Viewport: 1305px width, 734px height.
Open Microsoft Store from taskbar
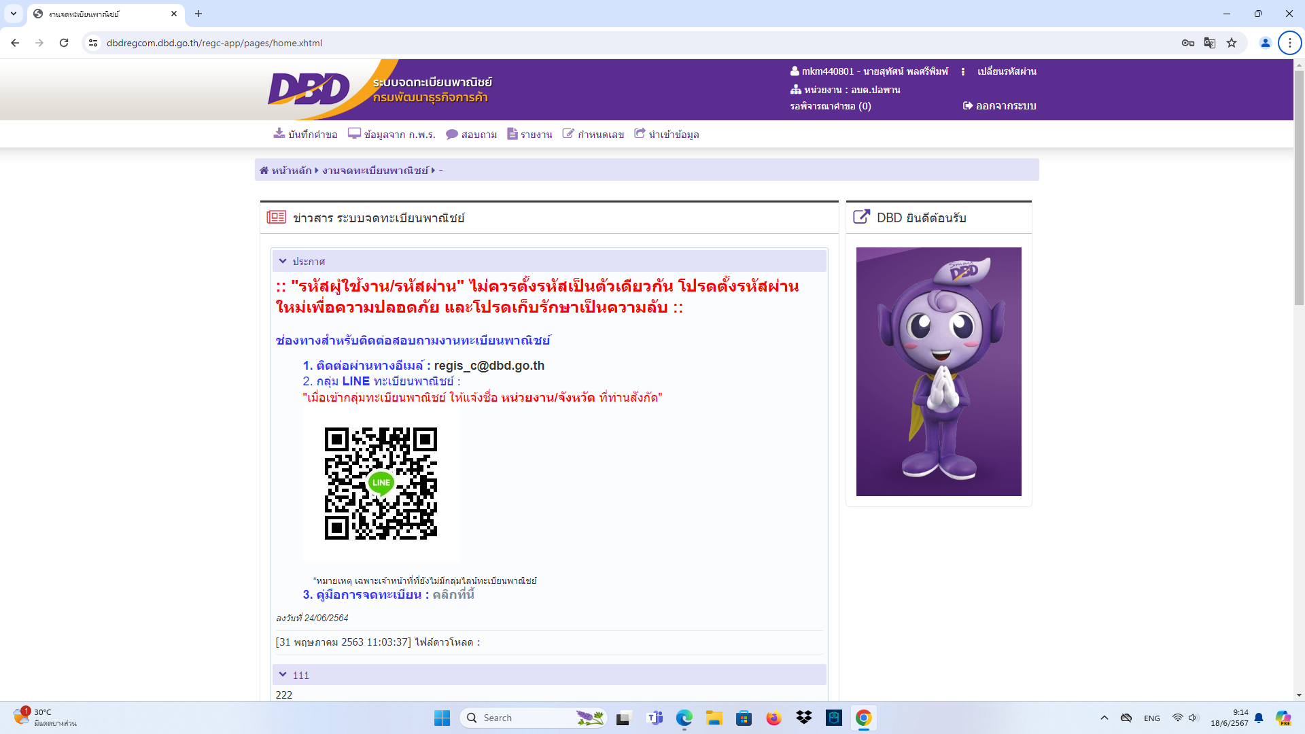click(x=744, y=718)
